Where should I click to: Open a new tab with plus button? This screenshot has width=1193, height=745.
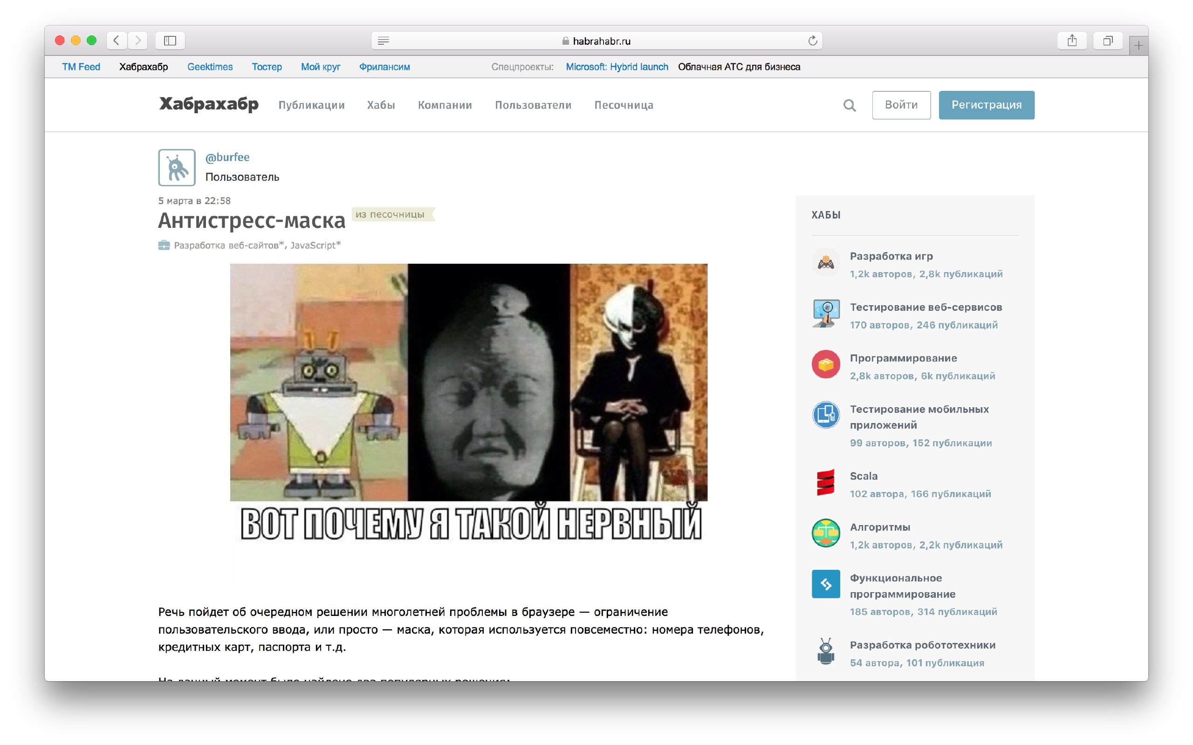1138,46
